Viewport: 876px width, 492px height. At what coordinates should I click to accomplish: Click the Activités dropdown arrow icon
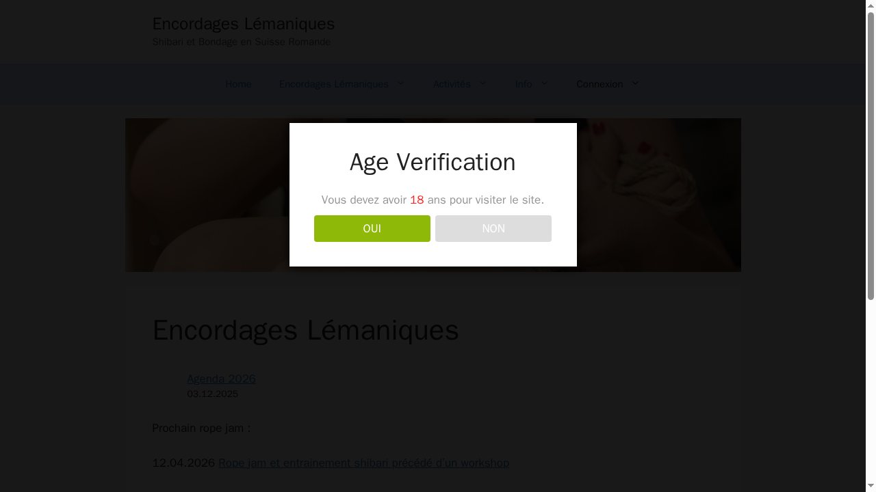(483, 84)
